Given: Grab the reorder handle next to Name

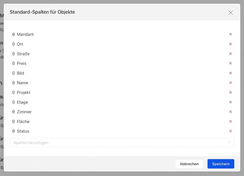Looking at the screenshot, I should pyautogui.click(x=14, y=83).
